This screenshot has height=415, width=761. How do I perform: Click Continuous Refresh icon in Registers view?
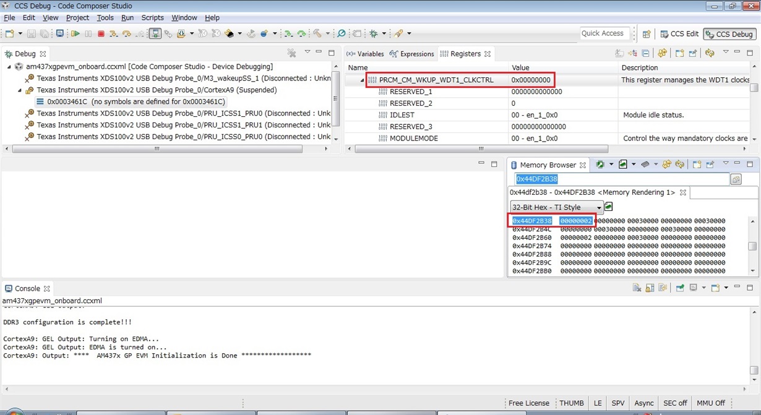(710, 53)
